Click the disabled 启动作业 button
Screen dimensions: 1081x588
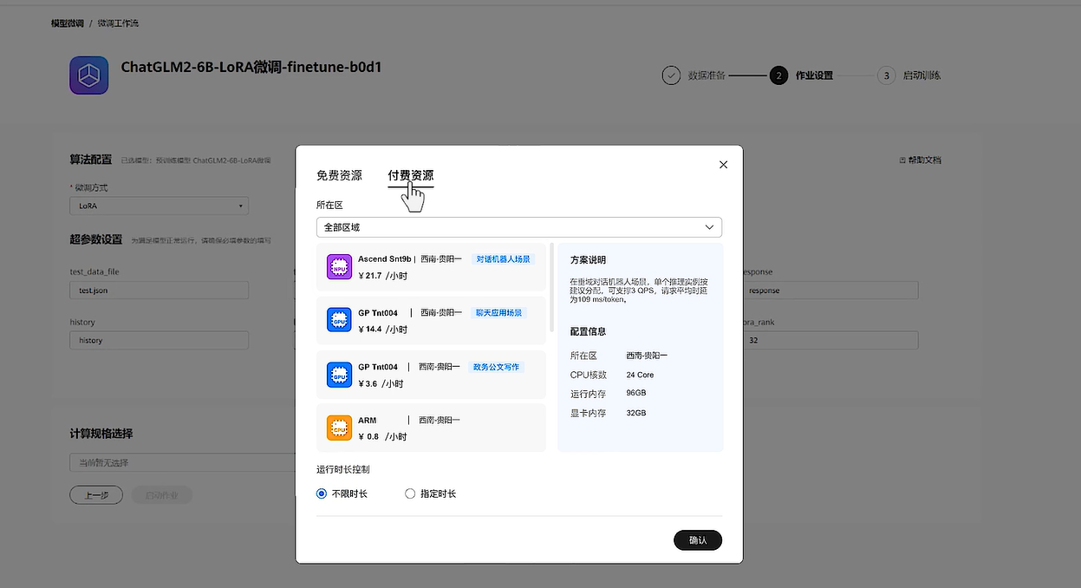[x=162, y=495]
